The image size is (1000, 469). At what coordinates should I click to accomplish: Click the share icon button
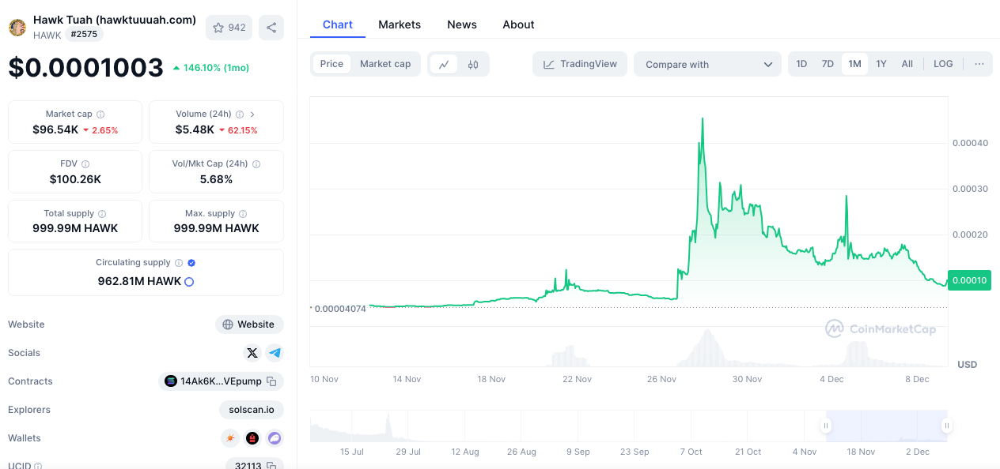[271, 28]
